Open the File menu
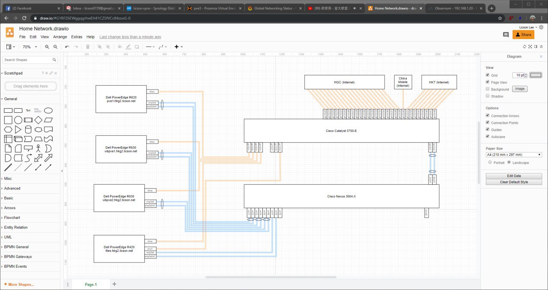Screen dimensions: 548x290 (x=22, y=37)
